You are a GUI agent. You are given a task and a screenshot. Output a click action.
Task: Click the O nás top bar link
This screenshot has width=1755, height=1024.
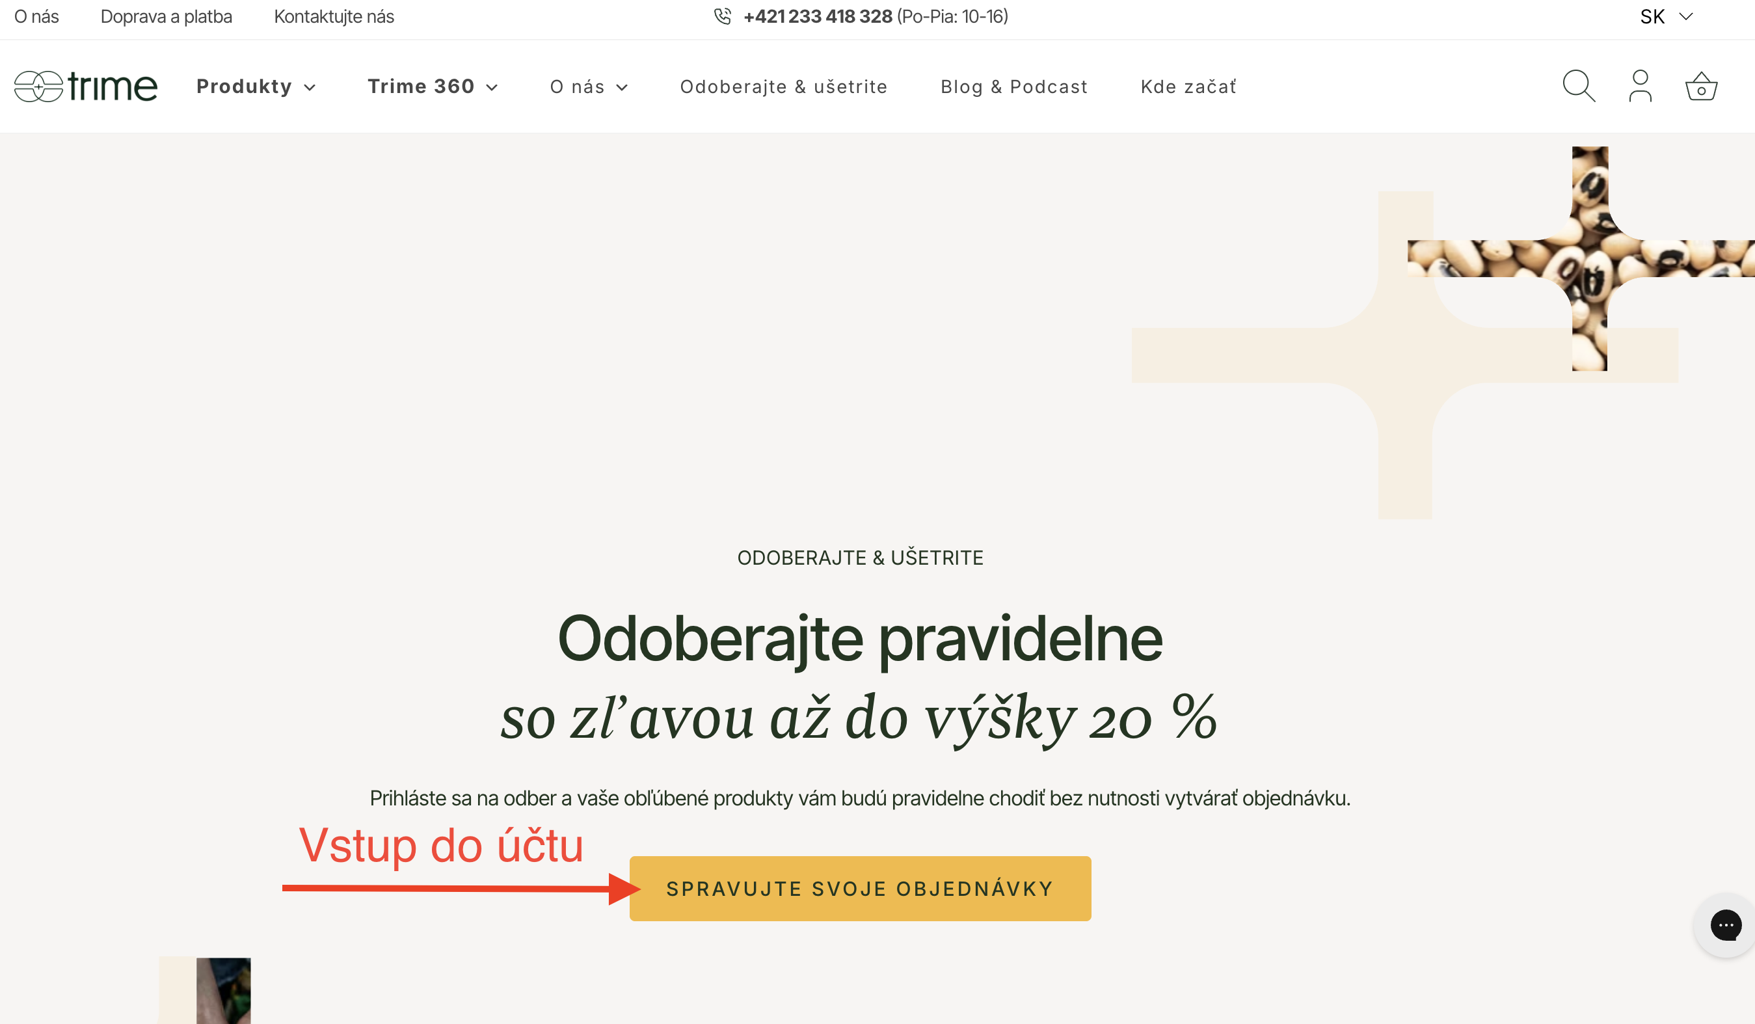click(36, 17)
